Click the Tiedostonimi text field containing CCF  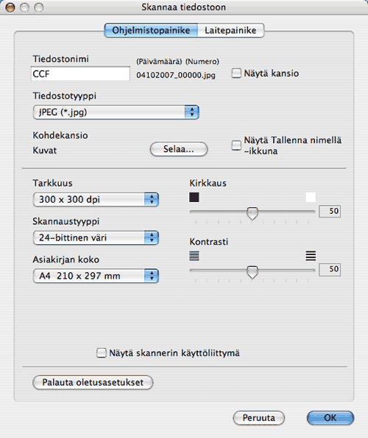tap(80, 74)
